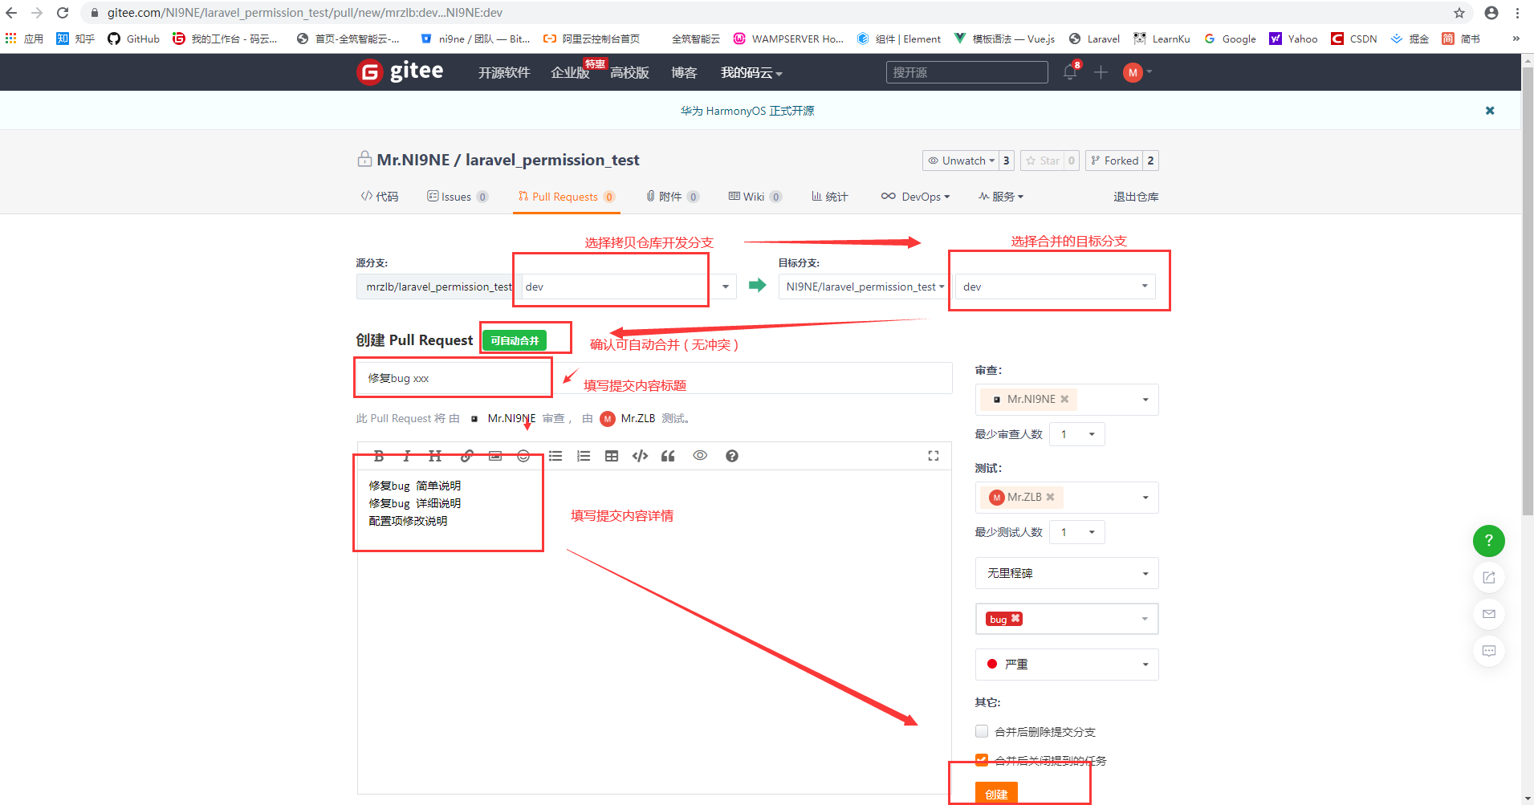Viewport: 1534px width, 805px height.
Task: Open editor help question mark icon
Action: point(731,456)
